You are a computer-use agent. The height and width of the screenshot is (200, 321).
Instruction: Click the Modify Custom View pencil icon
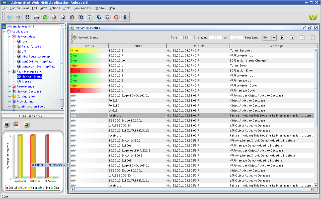click(x=63, y=17)
